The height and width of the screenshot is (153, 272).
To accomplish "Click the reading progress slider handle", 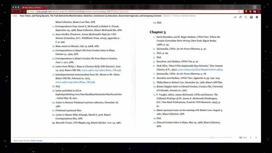I will tap(212, 137).
